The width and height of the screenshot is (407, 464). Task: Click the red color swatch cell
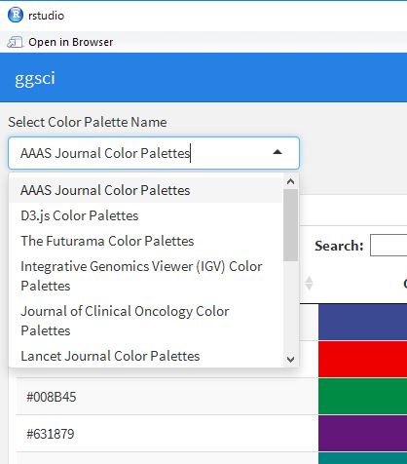(362, 359)
